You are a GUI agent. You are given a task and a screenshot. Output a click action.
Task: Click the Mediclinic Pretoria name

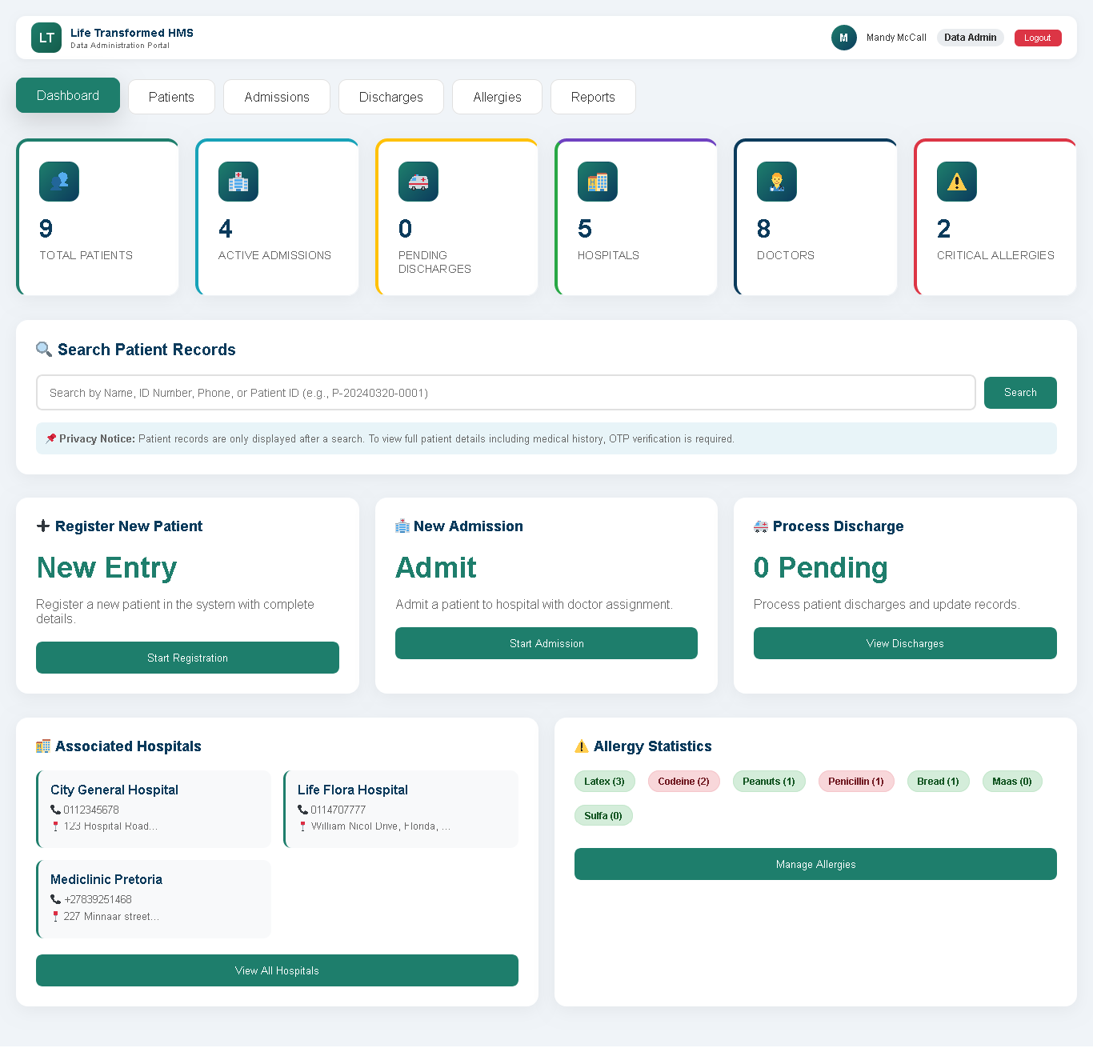coord(106,879)
